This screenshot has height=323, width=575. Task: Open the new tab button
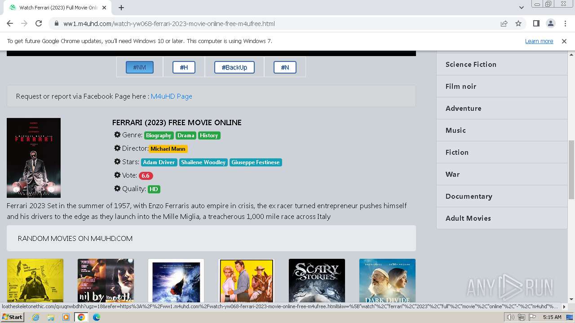(121, 8)
